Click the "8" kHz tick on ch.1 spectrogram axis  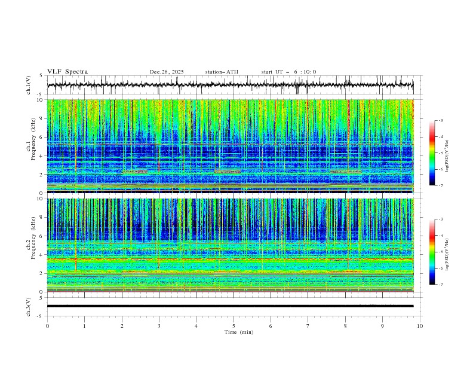(x=41, y=118)
